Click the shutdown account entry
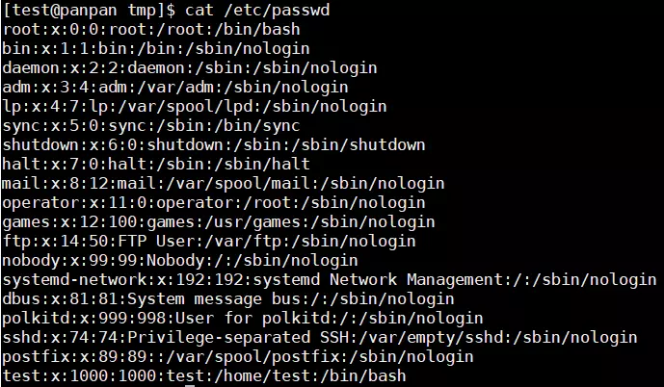This screenshot has height=387, width=664. pyautogui.click(x=214, y=145)
